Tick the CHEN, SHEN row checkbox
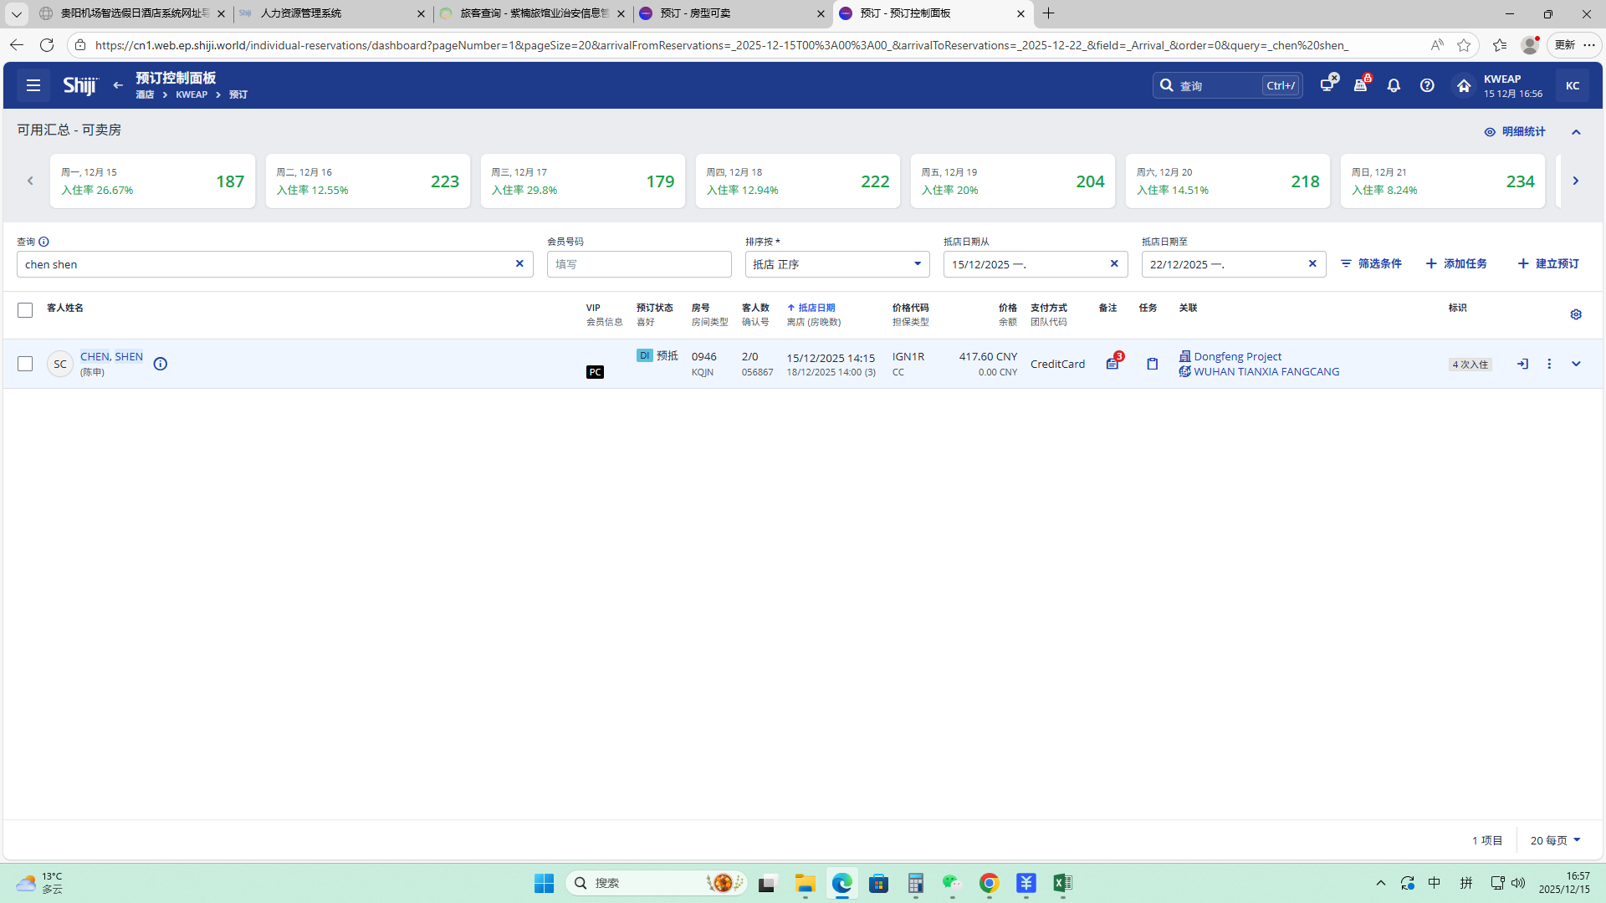This screenshot has height=903, width=1606. [25, 364]
